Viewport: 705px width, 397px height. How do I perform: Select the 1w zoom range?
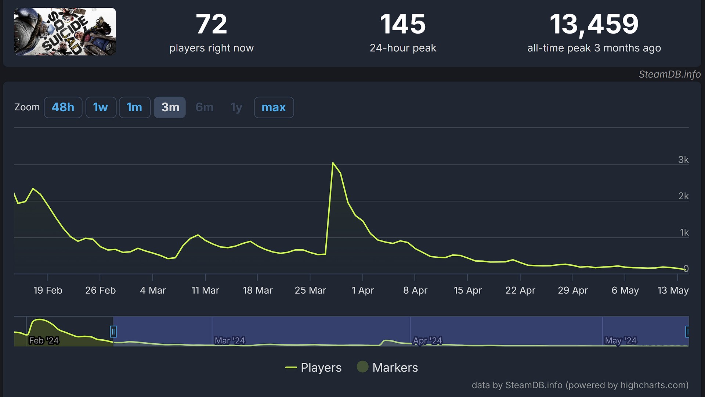(x=101, y=107)
